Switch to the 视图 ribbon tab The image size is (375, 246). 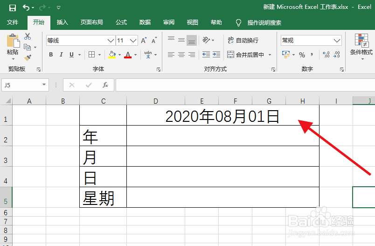[x=192, y=22]
